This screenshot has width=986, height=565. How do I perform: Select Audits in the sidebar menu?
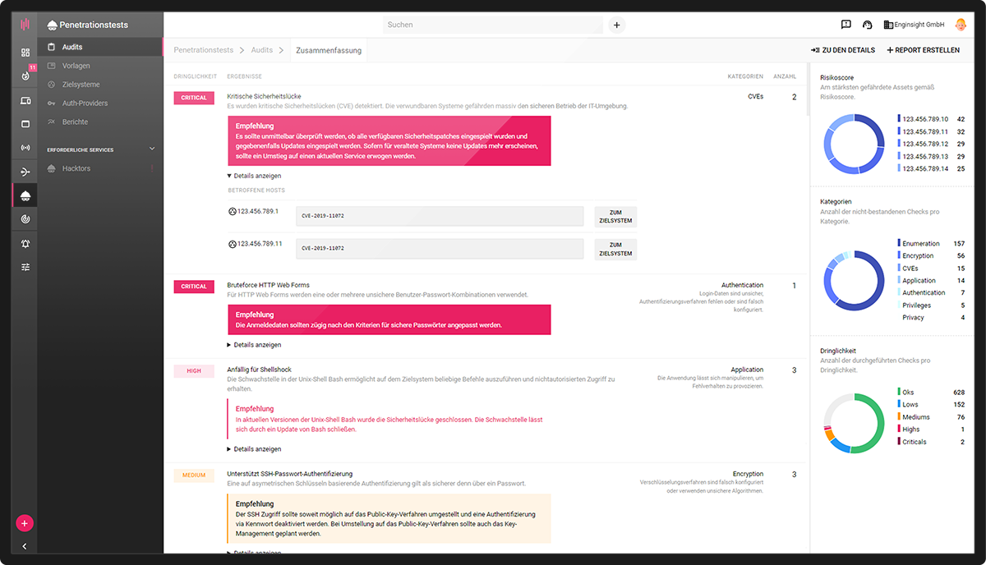click(100, 47)
